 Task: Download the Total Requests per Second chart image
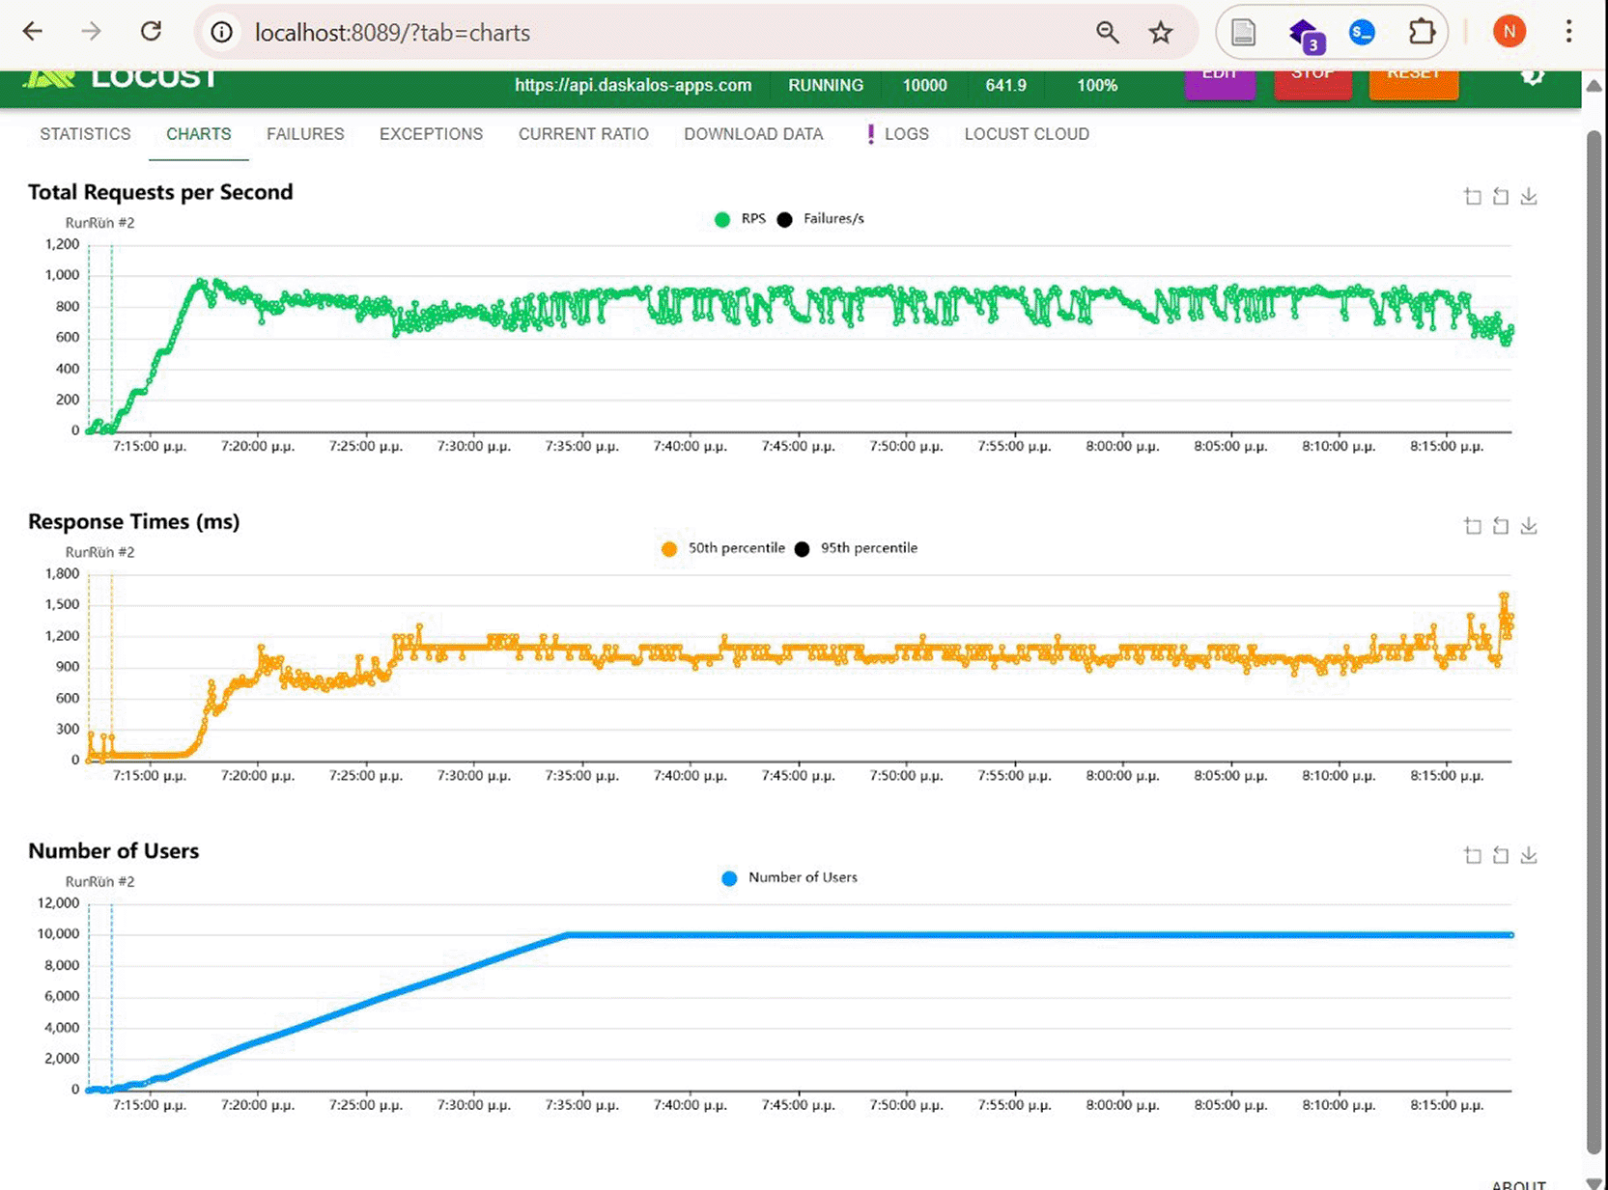(x=1529, y=196)
